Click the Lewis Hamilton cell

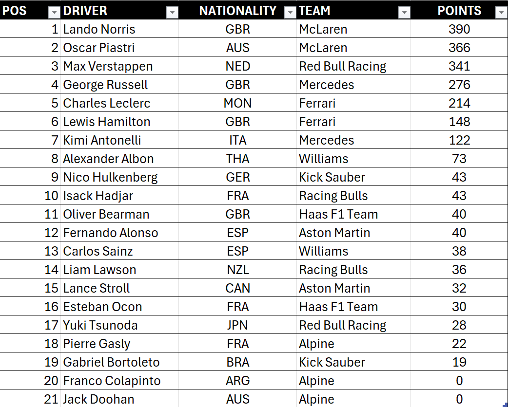point(106,122)
